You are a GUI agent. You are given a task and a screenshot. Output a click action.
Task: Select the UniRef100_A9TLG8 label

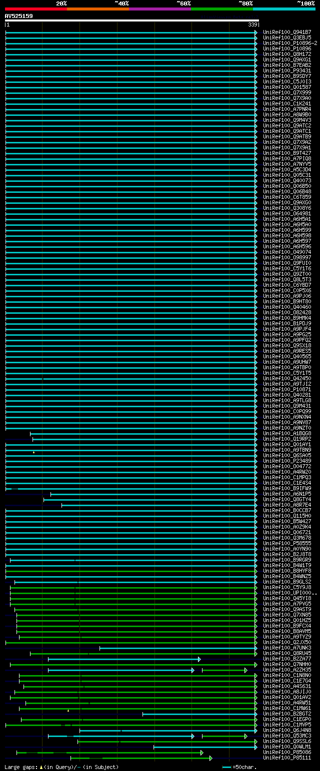pyautogui.click(x=286, y=400)
